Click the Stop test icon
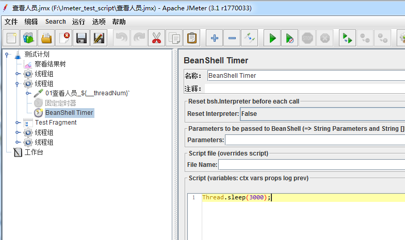405x240 pixels. pos(307,38)
